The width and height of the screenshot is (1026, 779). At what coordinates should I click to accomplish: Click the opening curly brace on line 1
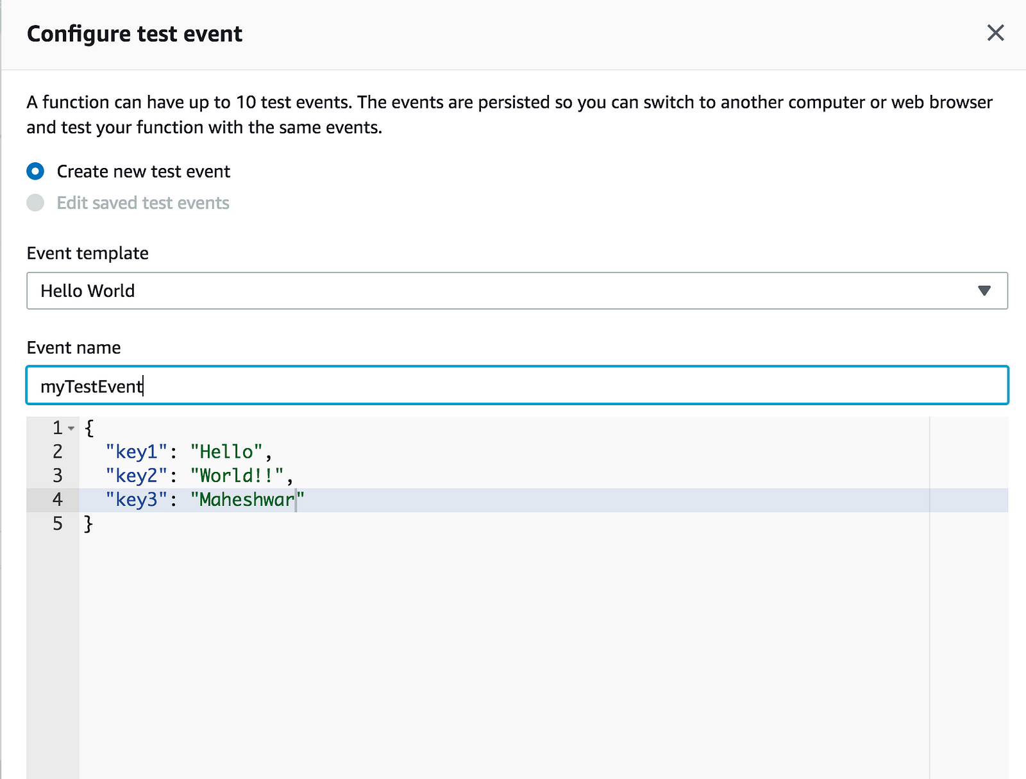(89, 428)
